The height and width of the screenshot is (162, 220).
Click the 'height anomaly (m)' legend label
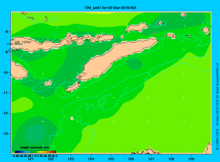[x=35, y=148]
